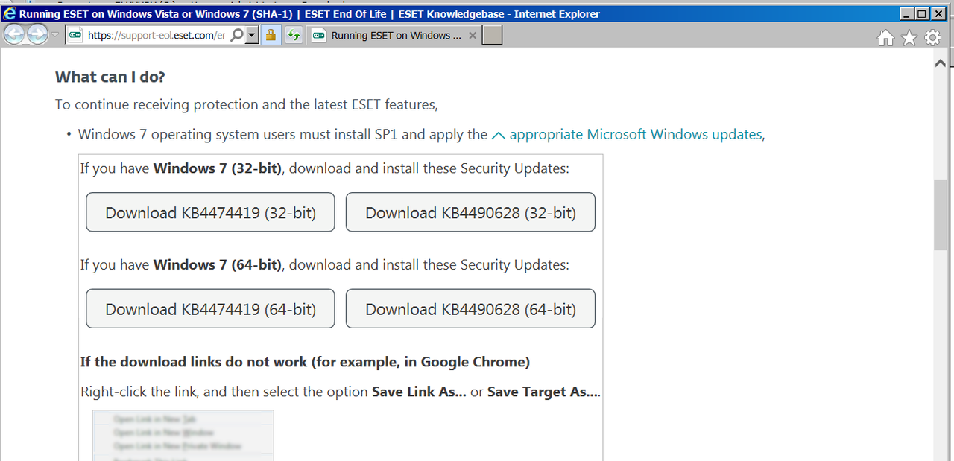Open the recent pages dropdown beside Forward
Screen dimensions: 954x461
(55, 35)
